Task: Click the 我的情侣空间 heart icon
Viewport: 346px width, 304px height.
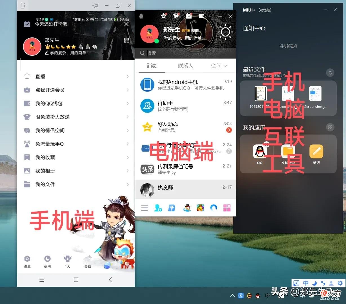Action: [27, 130]
